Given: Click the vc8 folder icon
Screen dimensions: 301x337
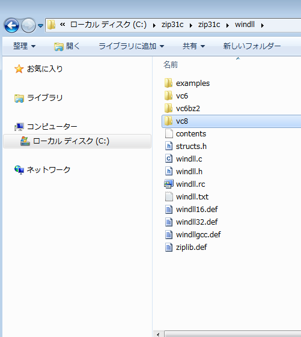Looking at the screenshot, I should [169, 121].
